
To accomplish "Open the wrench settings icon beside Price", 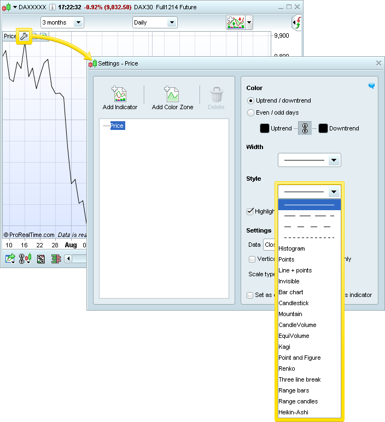I will pos(24,37).
